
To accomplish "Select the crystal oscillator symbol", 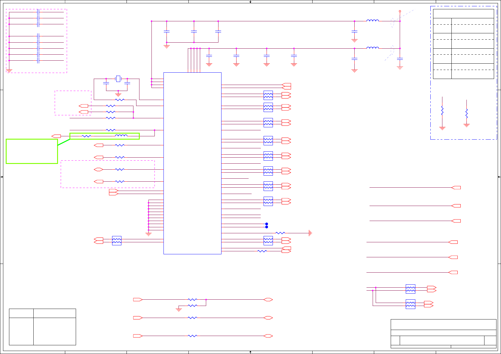I will tap(118, 79).
